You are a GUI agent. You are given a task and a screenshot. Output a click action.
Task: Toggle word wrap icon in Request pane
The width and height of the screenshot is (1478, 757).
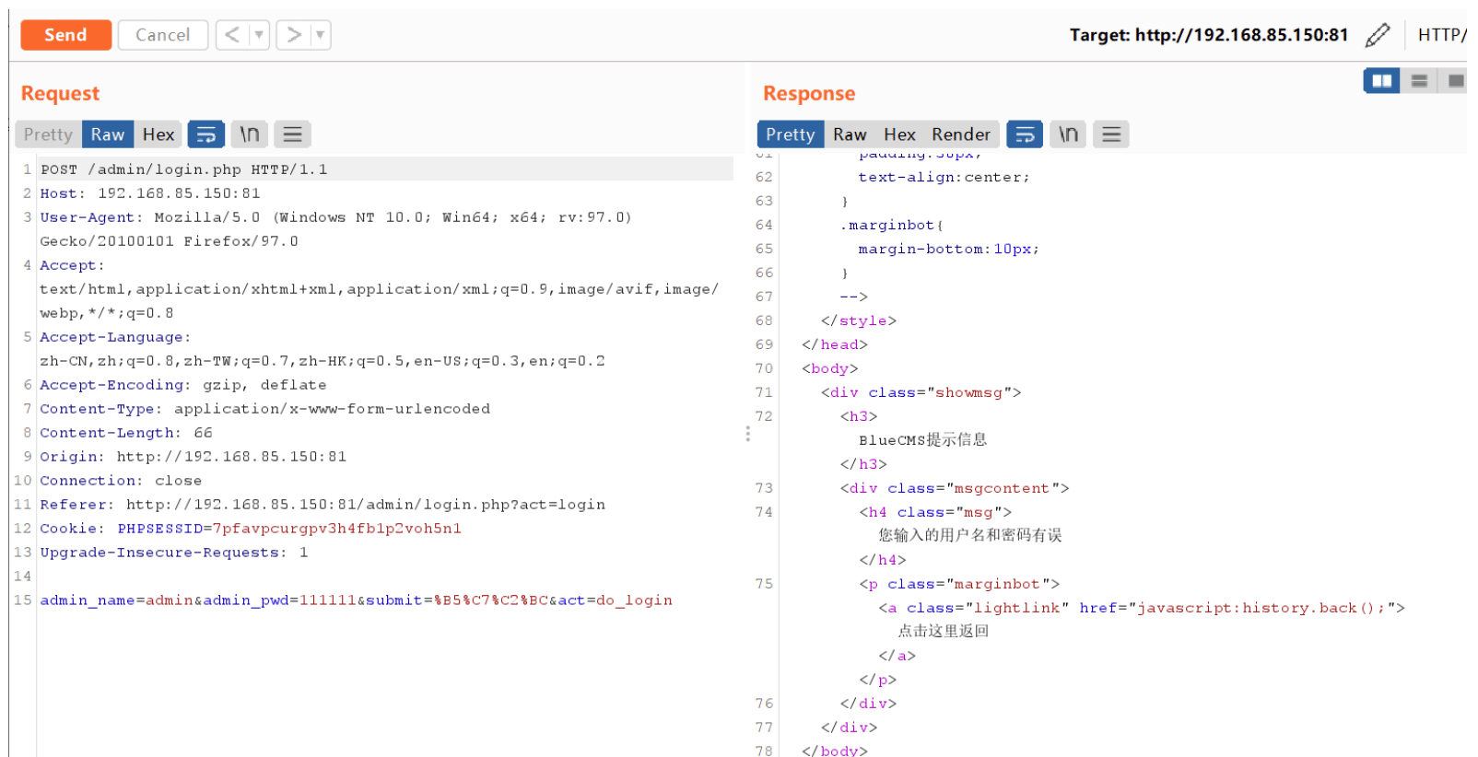[206, 134]
